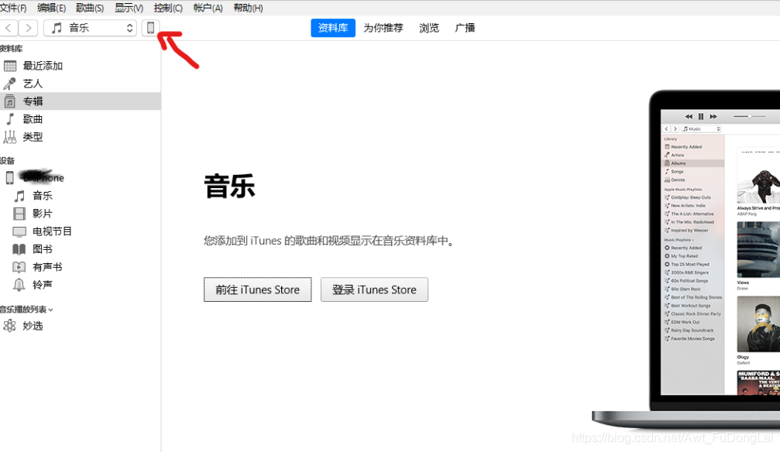Open the 音乐 media type dropdown
Image resolution: width=780 pixels, height=452 pixels.
tap(90, 28)
